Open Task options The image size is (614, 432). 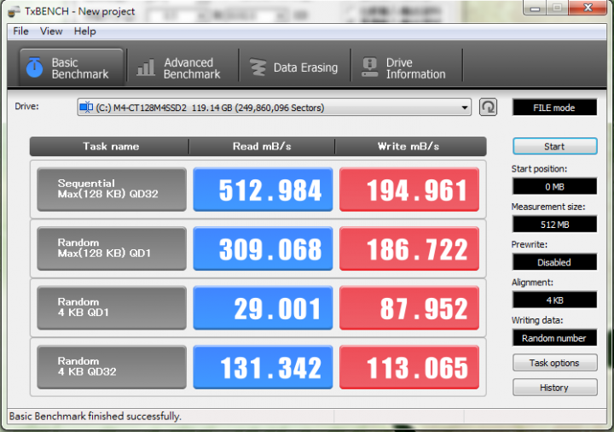[x=555, y=363]
